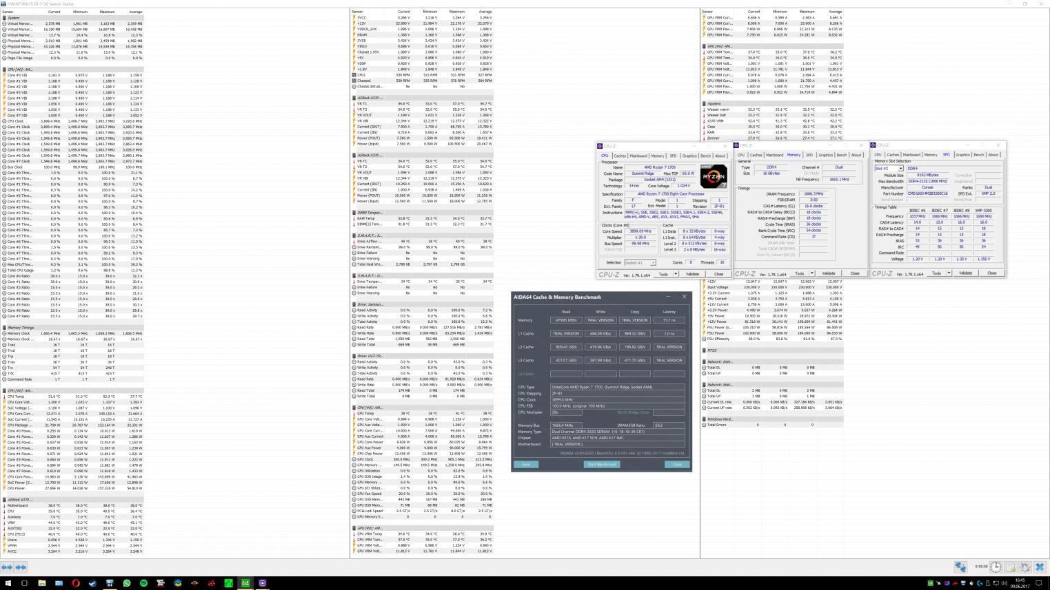Viewport: 1050px width, 590px height.
Task: Click Memory Latency field 73.7 ns
Action: click(x=669, y=320)
